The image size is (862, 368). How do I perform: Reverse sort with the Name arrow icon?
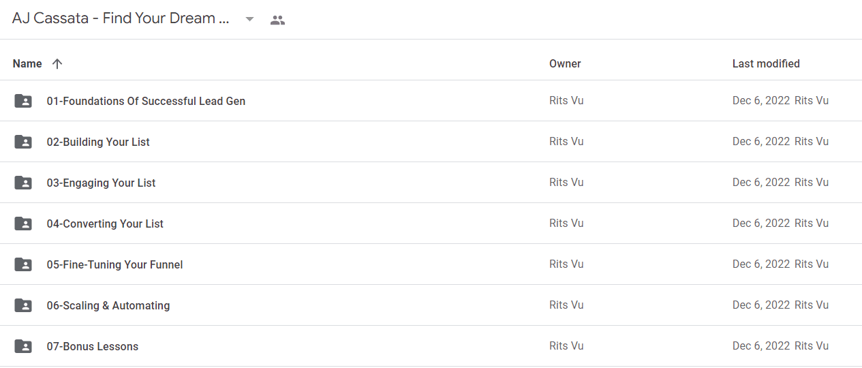(57, 63)
